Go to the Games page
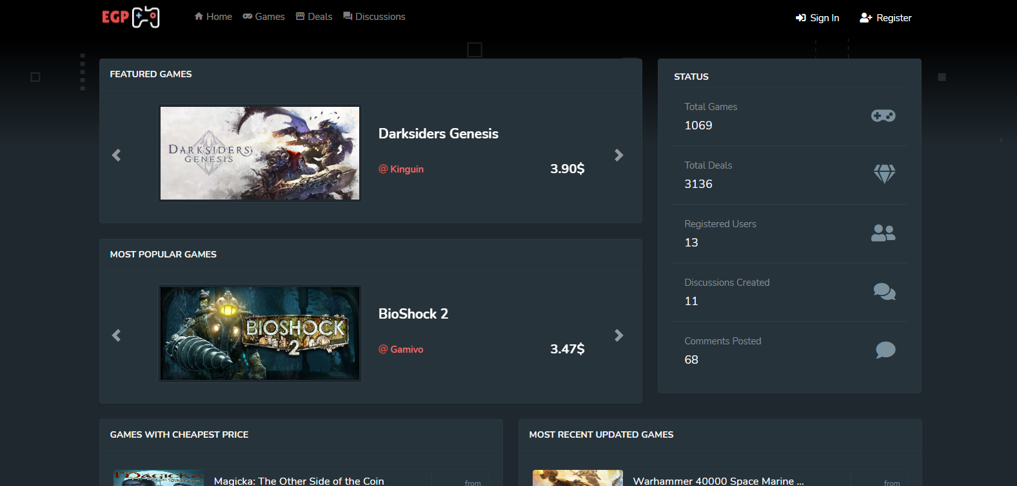1017x486 pixels. pyautogui.click(x=264, y=17)
